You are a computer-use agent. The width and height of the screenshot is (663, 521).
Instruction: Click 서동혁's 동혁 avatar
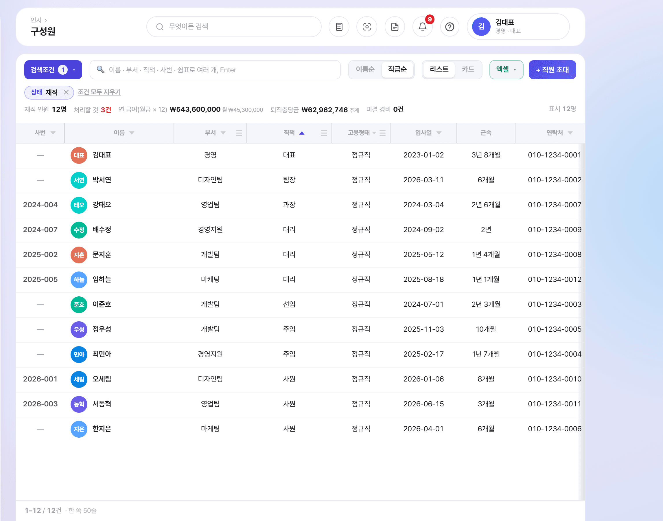[79, 404]
